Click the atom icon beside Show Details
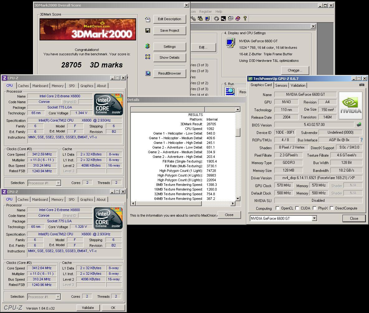Viewport: 369px width, 313px height. (148, 57)
